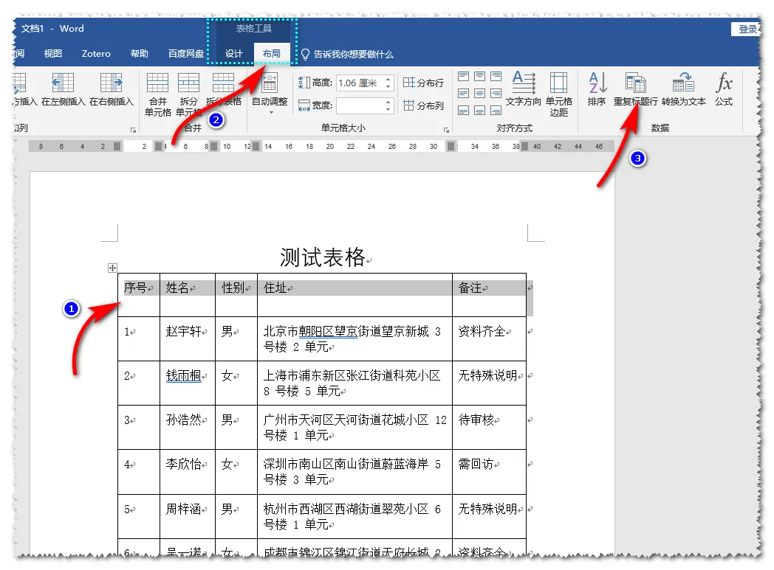The height and width of the screenshot is (570, 774).
Task: Align cell content center right
Action: pyautogui.click(x=496, y=93)
